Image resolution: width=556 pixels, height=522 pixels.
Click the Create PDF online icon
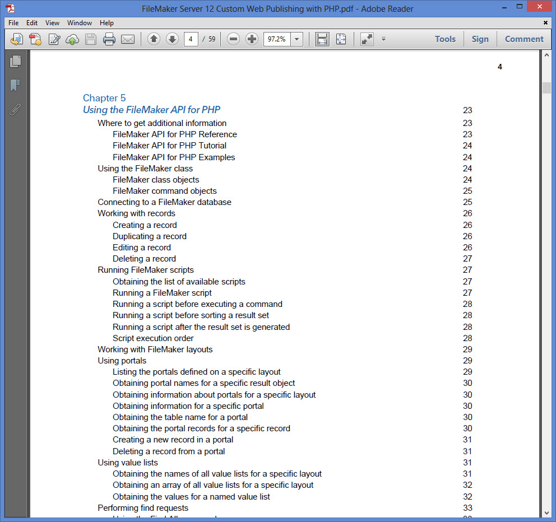click(16, 39)
